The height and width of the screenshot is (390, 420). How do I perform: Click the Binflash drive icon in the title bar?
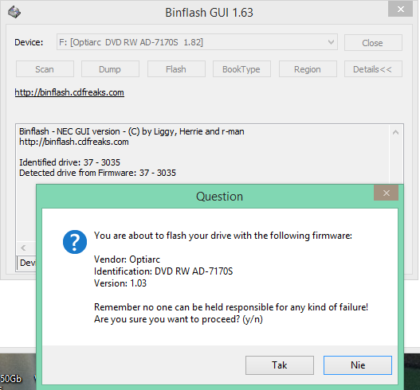(14, 12)
